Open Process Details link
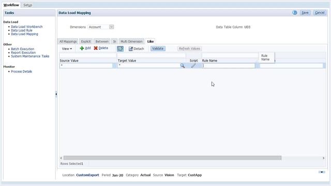The image size is (331, 186). point(22,71)
